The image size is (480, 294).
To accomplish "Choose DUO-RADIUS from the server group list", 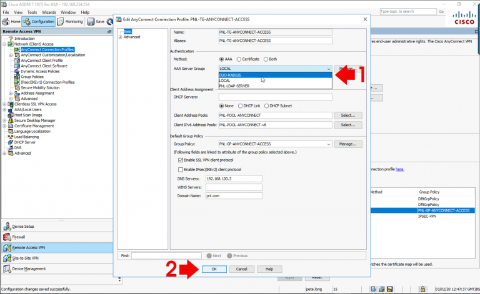I will tap(275, 75).
